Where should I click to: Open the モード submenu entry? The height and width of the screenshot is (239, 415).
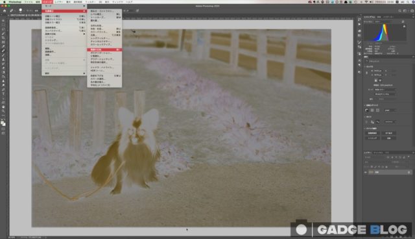[x=64, y=6]
